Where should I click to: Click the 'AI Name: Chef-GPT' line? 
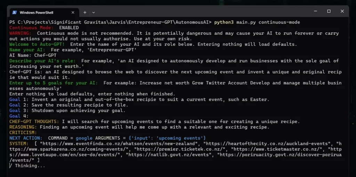coord(33,55)
